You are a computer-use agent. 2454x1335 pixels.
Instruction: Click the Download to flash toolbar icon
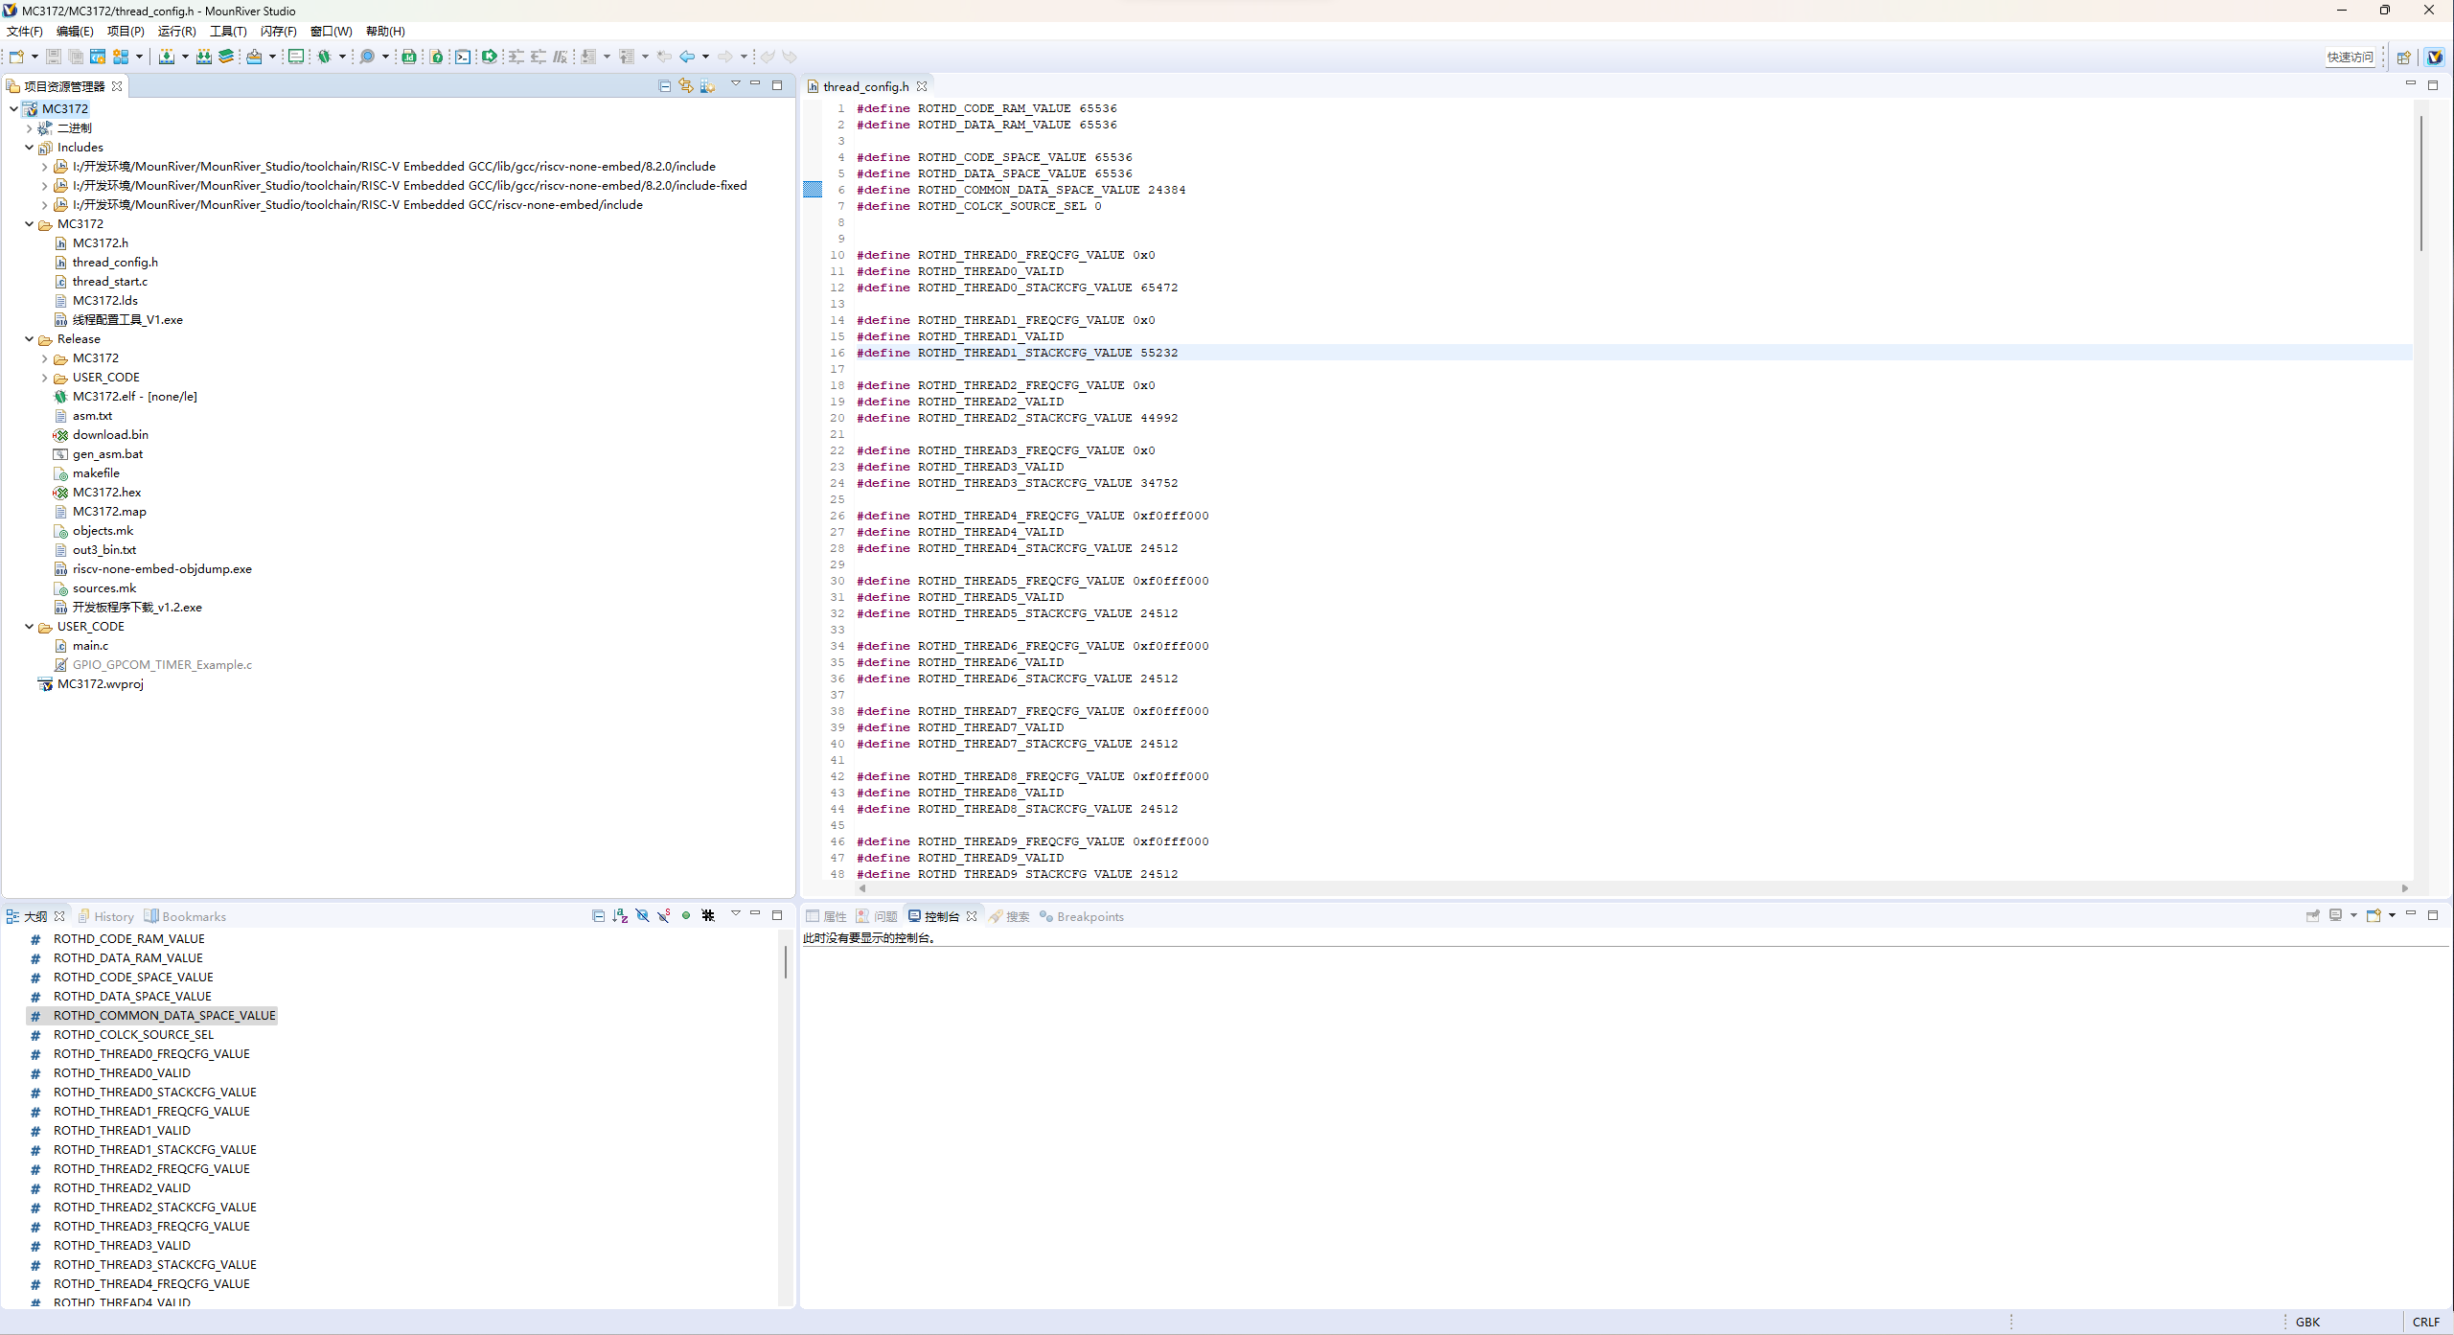[x=254, y=57]
